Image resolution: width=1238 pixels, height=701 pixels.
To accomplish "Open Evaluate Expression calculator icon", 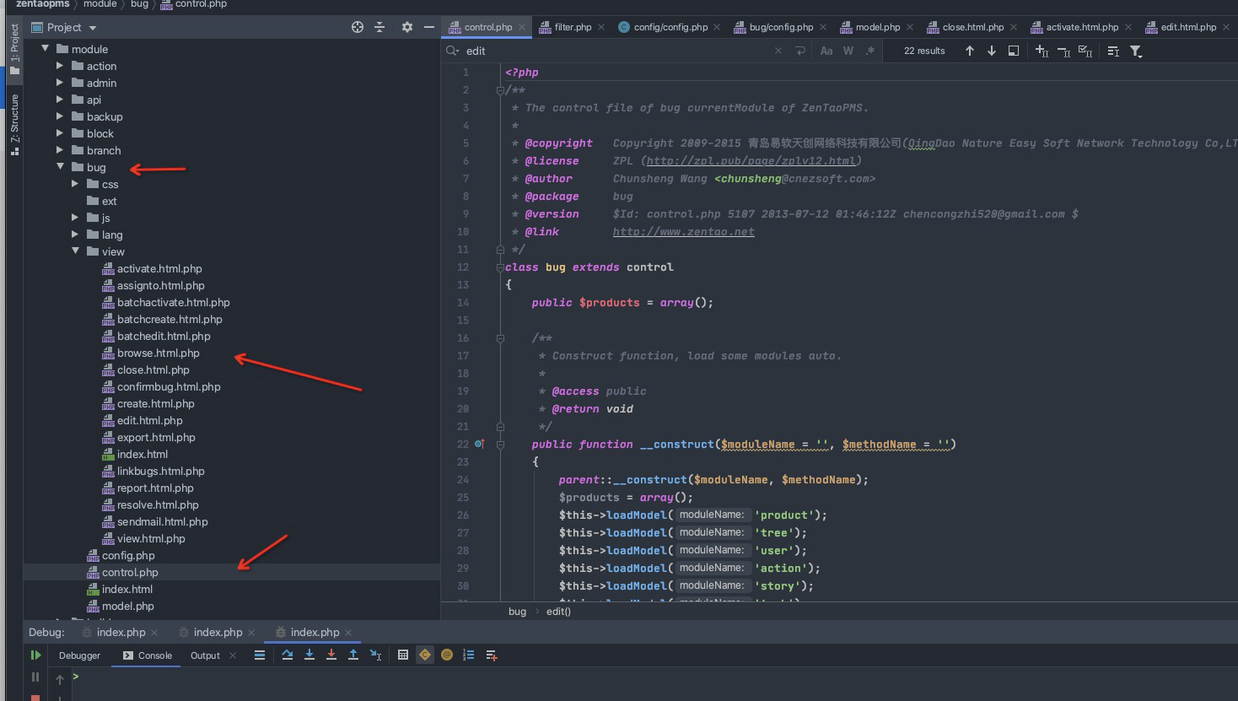I will point(403,655).
